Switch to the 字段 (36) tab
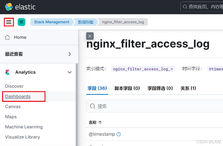Image resolution: width=223 pixels, height=146 pixels. click(97, 88)
